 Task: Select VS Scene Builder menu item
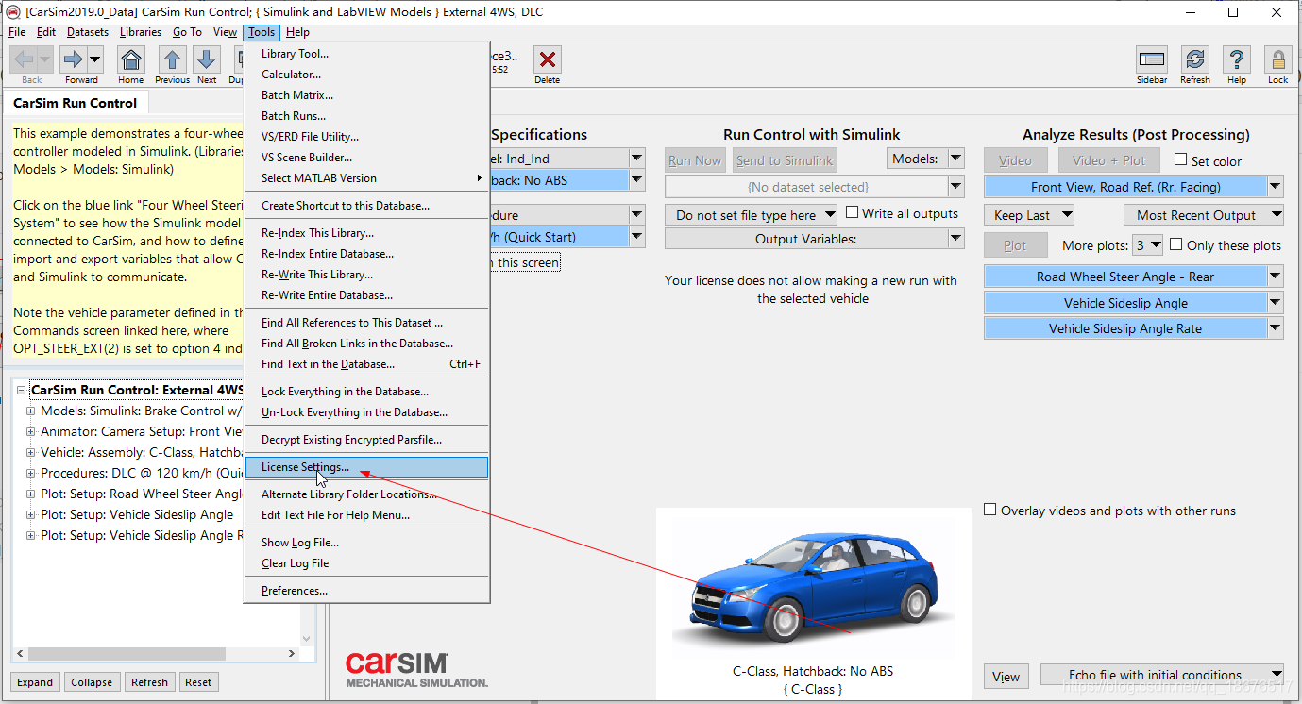point(366,158)
